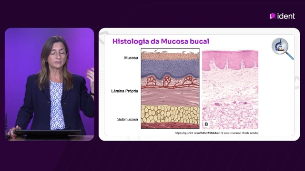
Task: Click the purple ident speech-bubble mark
Action: click(272, 16)
